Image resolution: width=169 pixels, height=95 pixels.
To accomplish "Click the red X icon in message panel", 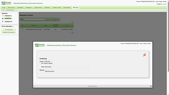I will point(144,55).
